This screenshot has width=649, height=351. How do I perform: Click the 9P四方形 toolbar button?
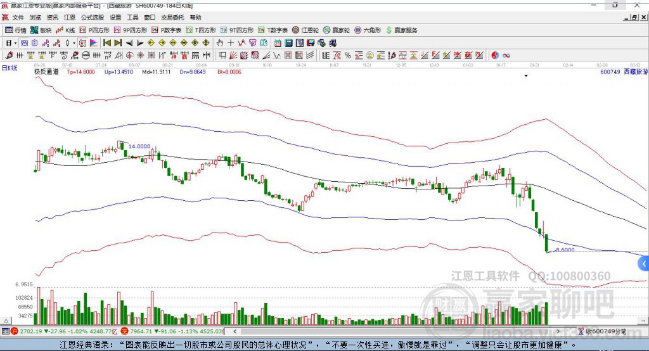click(131, 30)
